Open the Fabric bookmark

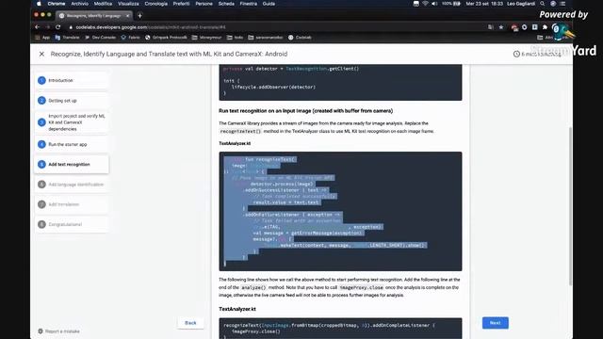[130, 38]
